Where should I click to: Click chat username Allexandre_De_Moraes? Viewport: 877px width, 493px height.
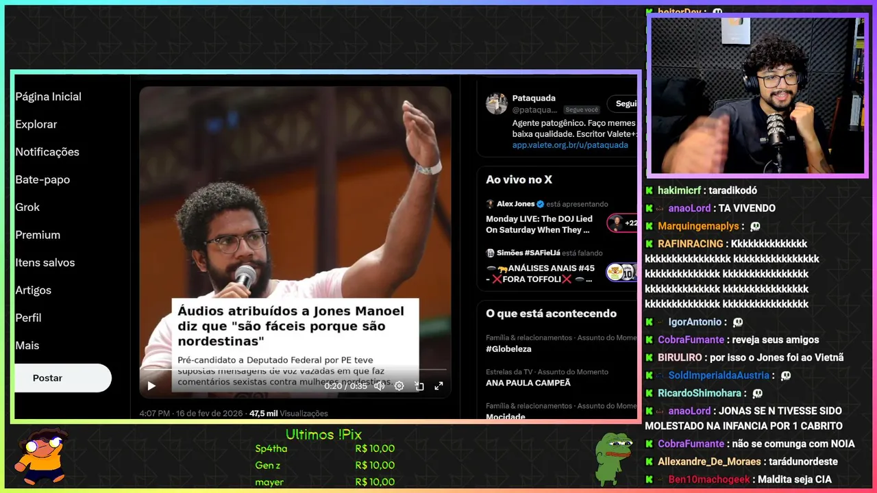(709, 462)
